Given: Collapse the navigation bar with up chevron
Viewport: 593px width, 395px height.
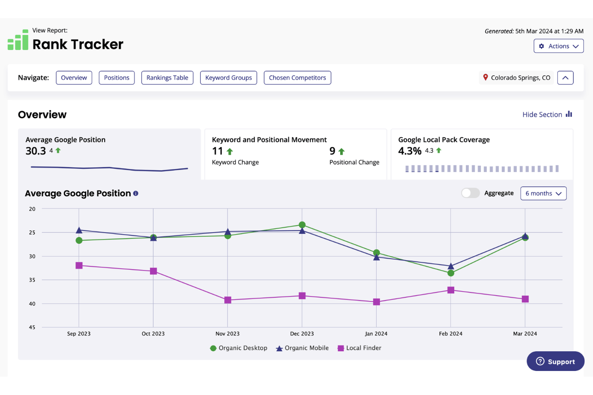Looking at the screenshot, I should point(565,78).
